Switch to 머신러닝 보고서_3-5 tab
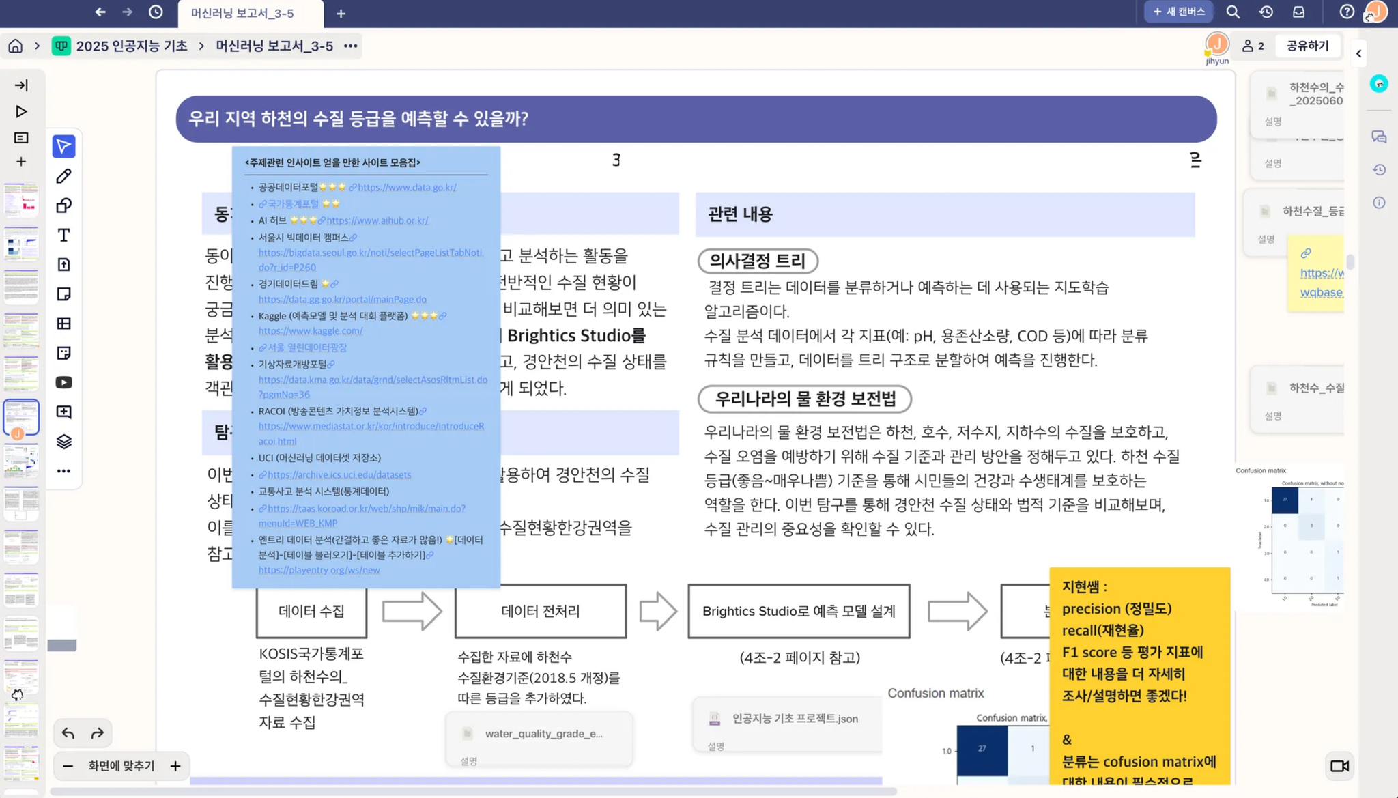1398x798 pixels. pyautogui.click(x=251, y=14)
